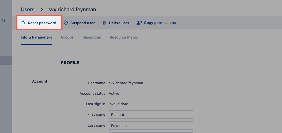Click the Username value svx.richard.feynman in profile

point(126,83)
